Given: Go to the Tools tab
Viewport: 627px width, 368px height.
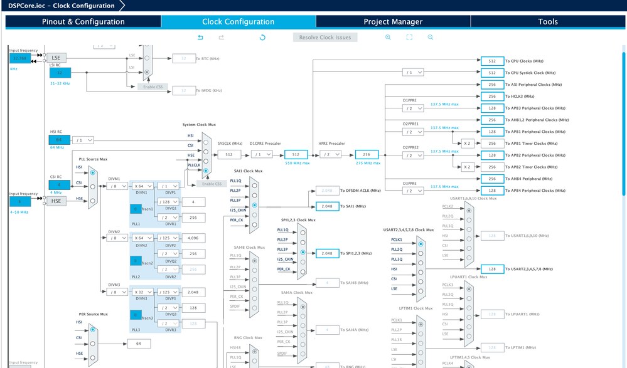Looking at the screenshot, I should (548, 21).
